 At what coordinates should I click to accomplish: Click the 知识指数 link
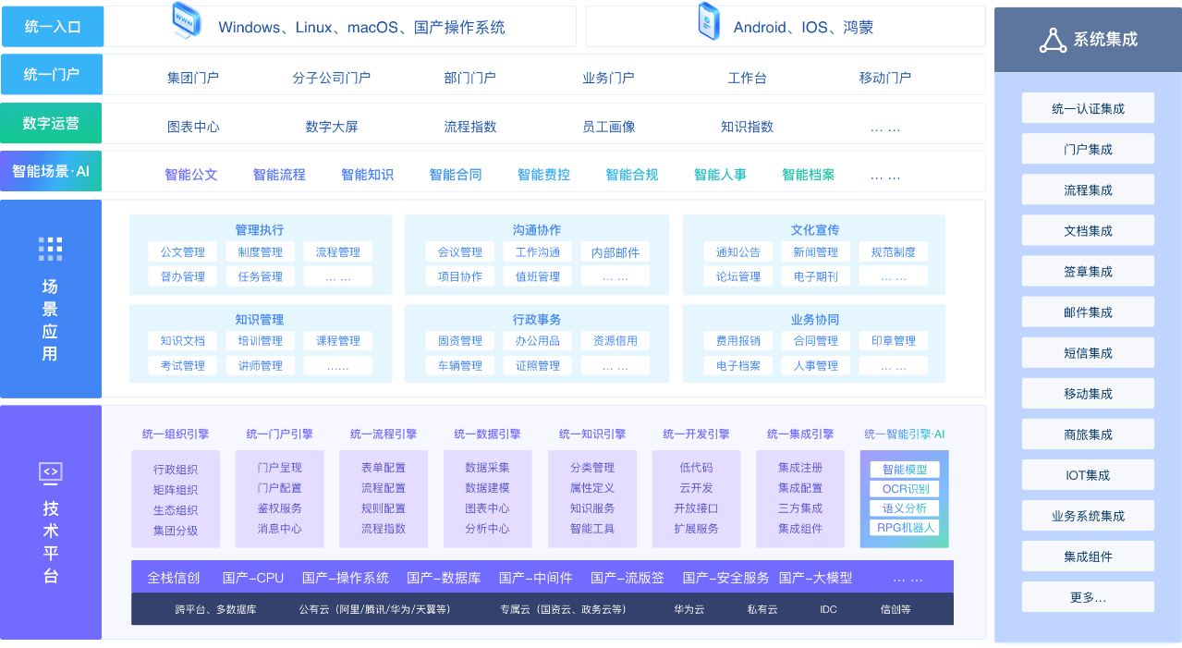(747, 127)
